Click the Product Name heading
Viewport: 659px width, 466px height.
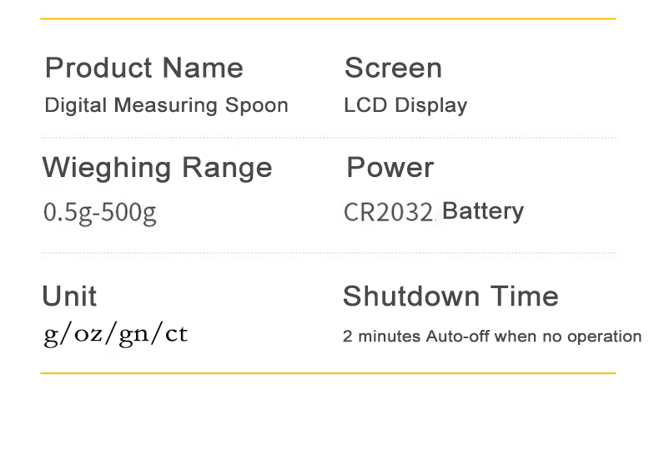click(143, 68)
